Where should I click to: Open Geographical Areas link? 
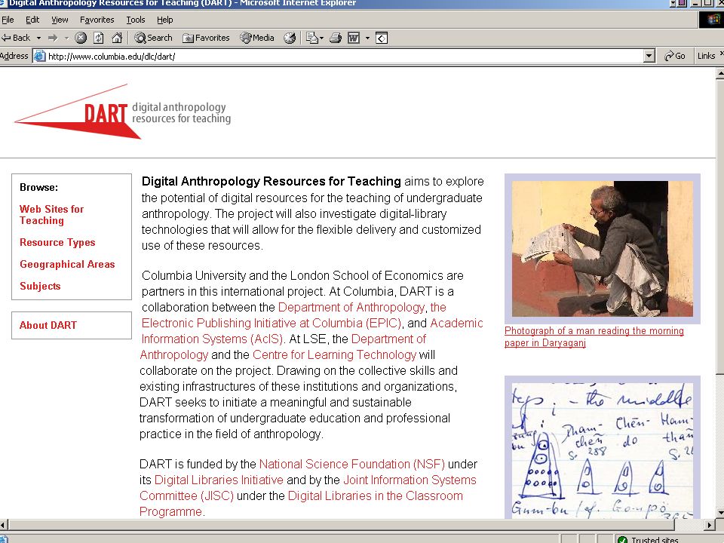pyautogui.click(x=67, y=264)
